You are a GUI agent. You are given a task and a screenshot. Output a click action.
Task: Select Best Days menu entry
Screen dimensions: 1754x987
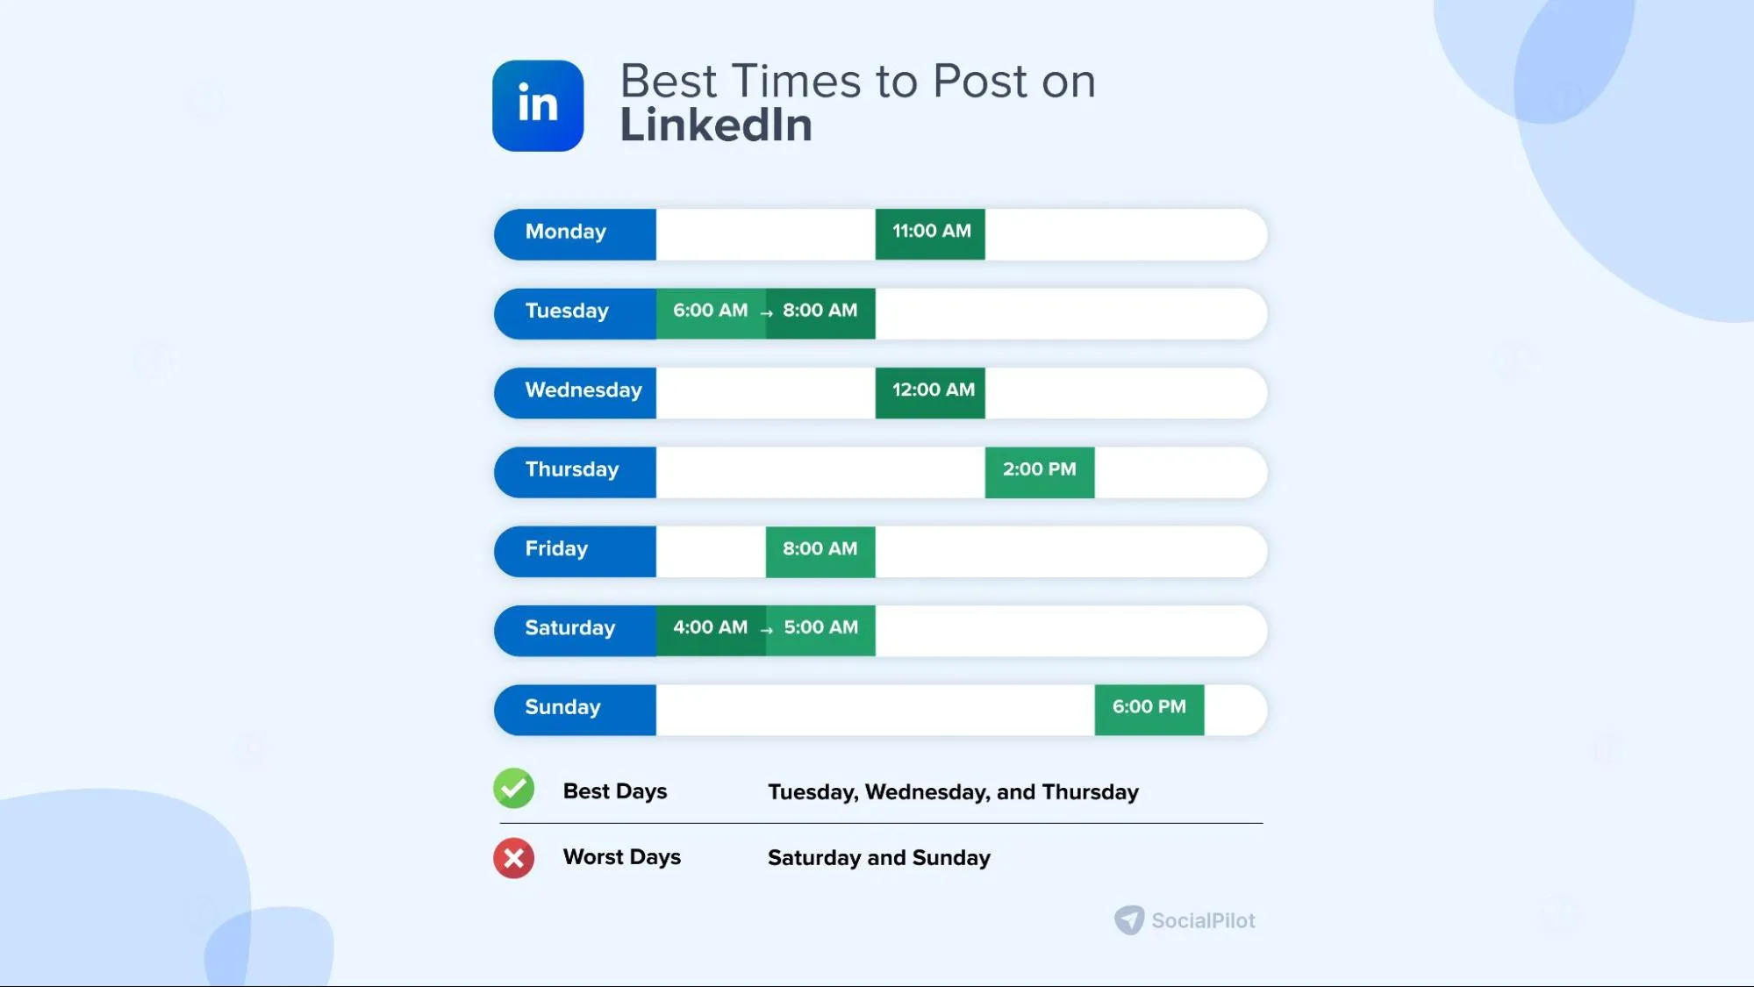614,791
